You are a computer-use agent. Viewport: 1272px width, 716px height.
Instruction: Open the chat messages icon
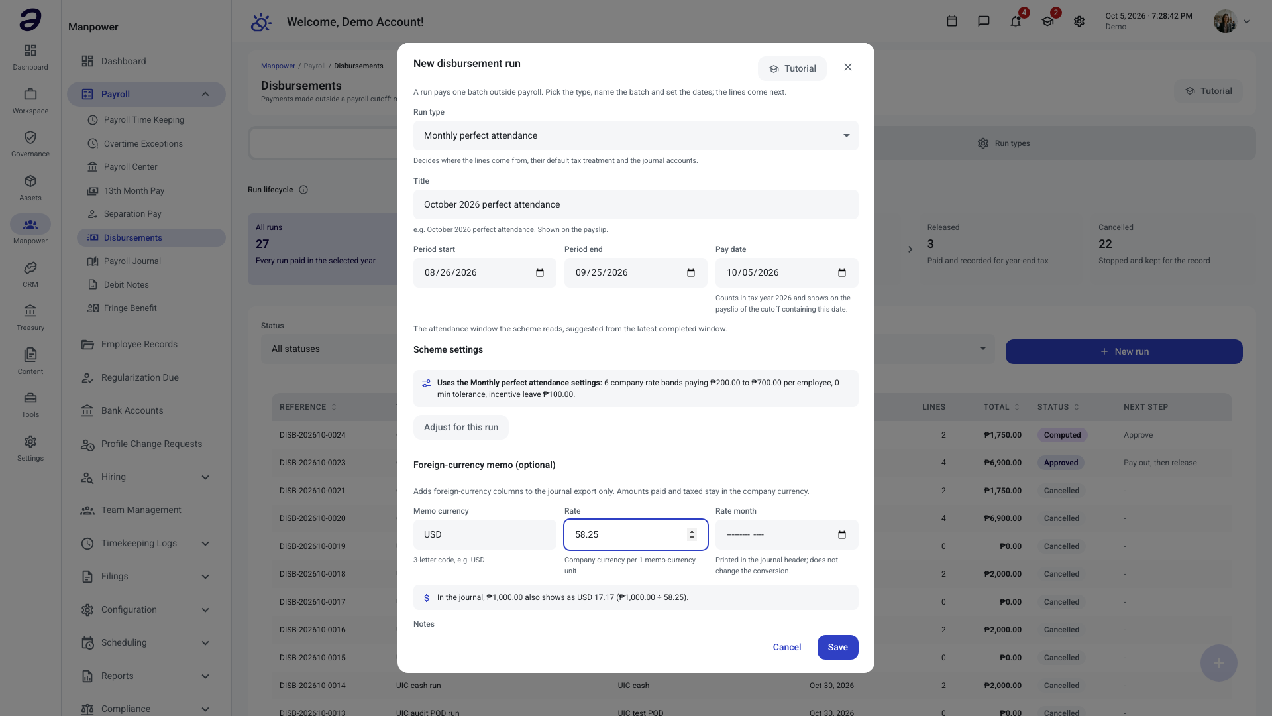point(984,21)
